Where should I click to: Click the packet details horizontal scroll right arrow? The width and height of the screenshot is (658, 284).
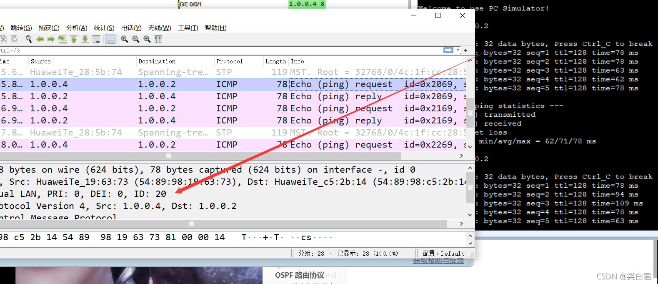pos(461,224)
